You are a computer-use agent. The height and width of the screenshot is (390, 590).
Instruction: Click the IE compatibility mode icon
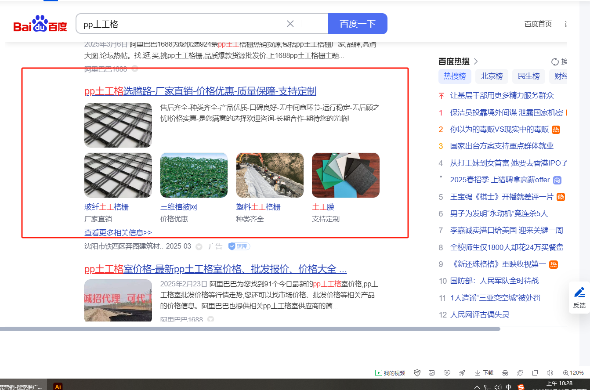pos(520,373)
